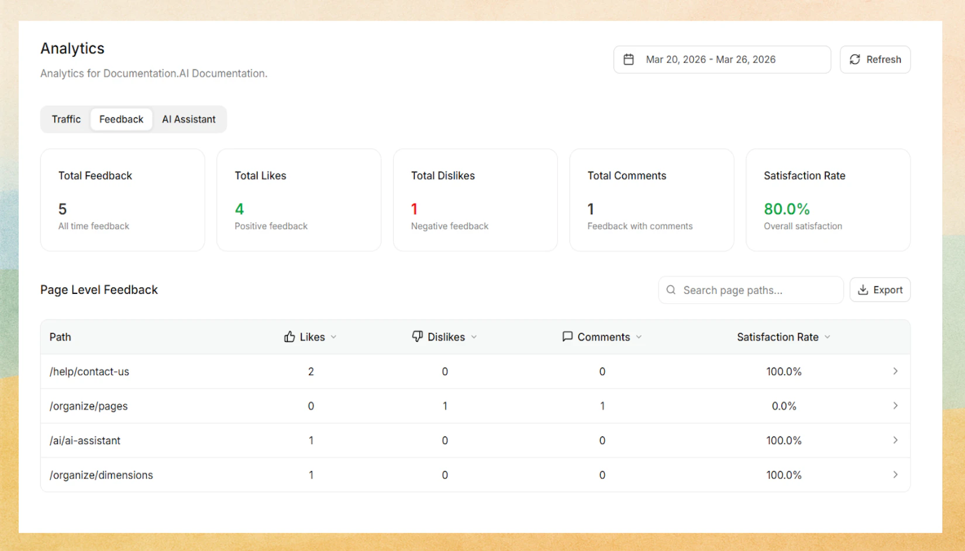Click the thumbs-up icon in Likes column header
The height and width of the screenshot is (551, 965).
tap(290, 337)
